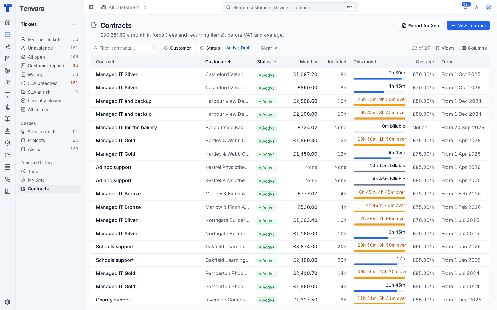Open the Status filter showing Active, Draft

pos(226,48)
